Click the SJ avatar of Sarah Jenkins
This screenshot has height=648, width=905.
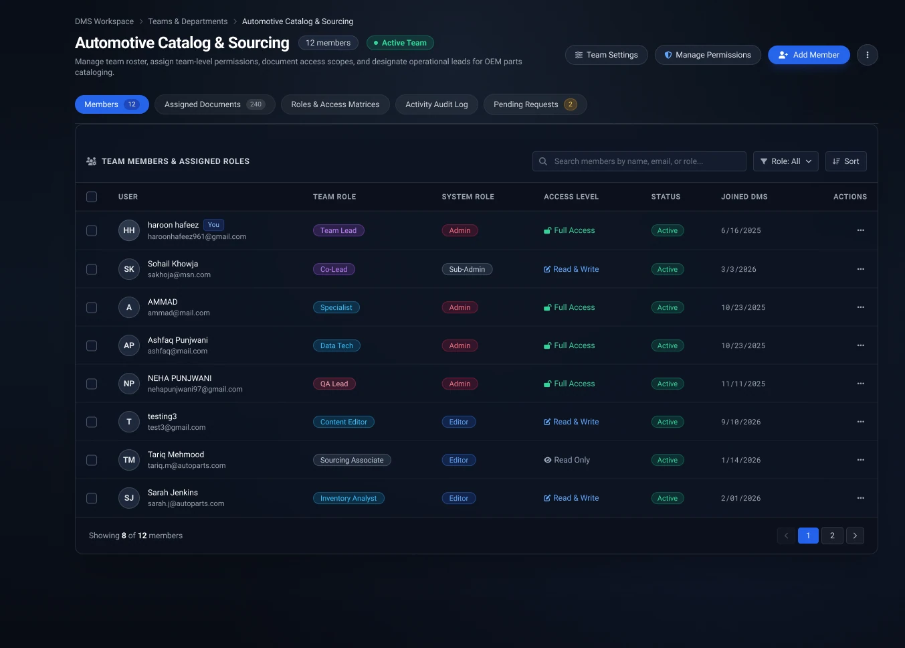pos(129,498)
